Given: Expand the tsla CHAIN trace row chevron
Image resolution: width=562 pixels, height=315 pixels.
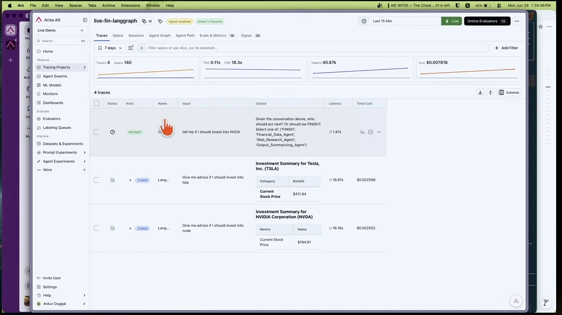Looking at the screenshot, I should coord(130,180).
